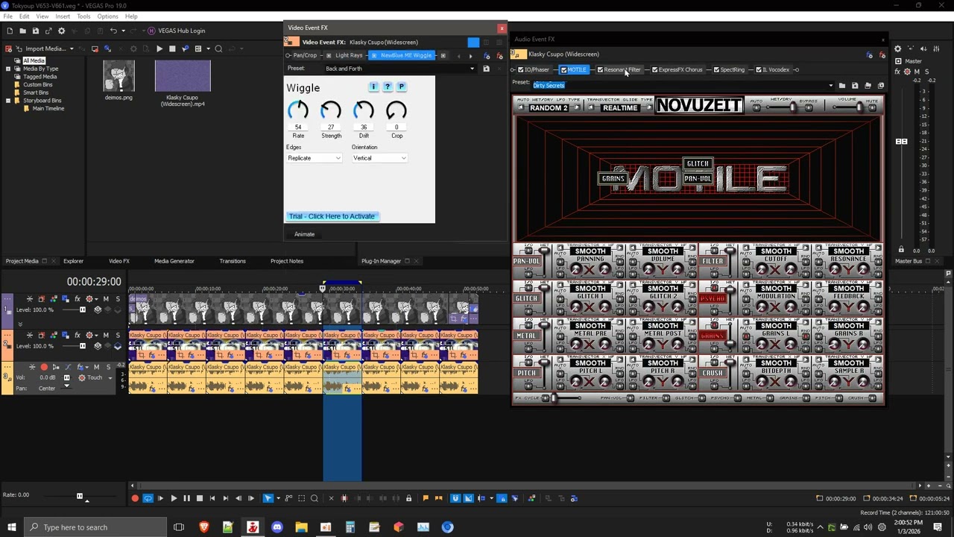The width and height of the screenshot is (954, 537).
Task: Click the Rate slider handle
Action: (80, 495)
